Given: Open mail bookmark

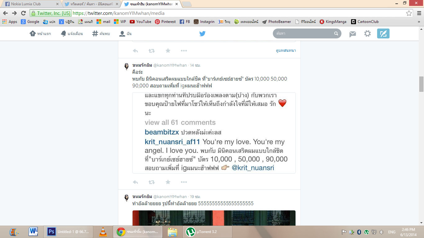Looking at the screenshot, I should pyautogui.click(x=103, y=22).
